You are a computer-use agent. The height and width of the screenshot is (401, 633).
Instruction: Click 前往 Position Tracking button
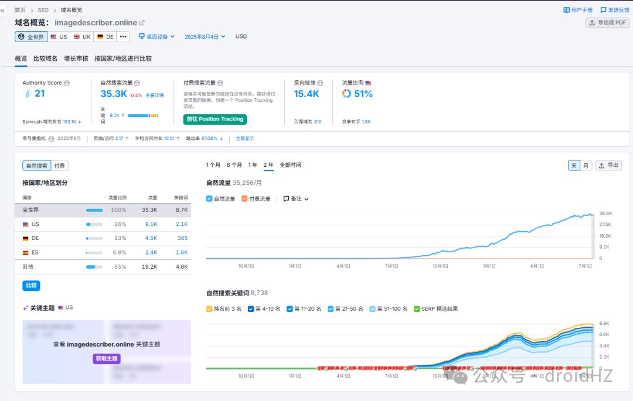pos(215,119)
